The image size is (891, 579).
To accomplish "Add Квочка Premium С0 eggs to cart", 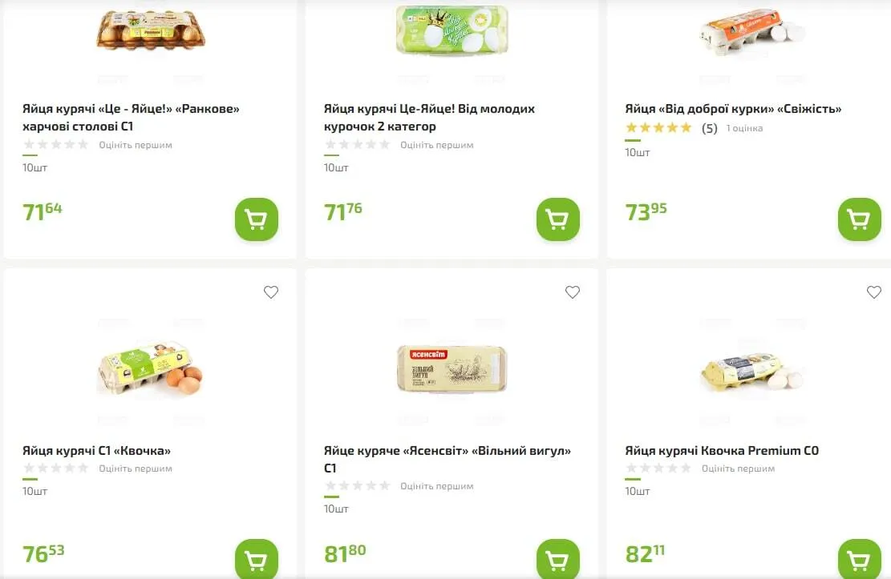I will 859,559.
